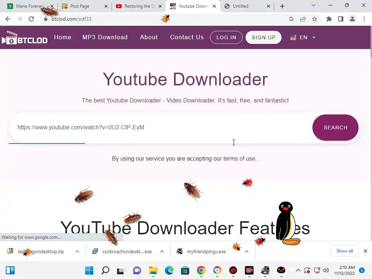Launch Microsoft Edge from taskbar
Image resolution: width=372 pixels, height=279 pixels.
169,270
